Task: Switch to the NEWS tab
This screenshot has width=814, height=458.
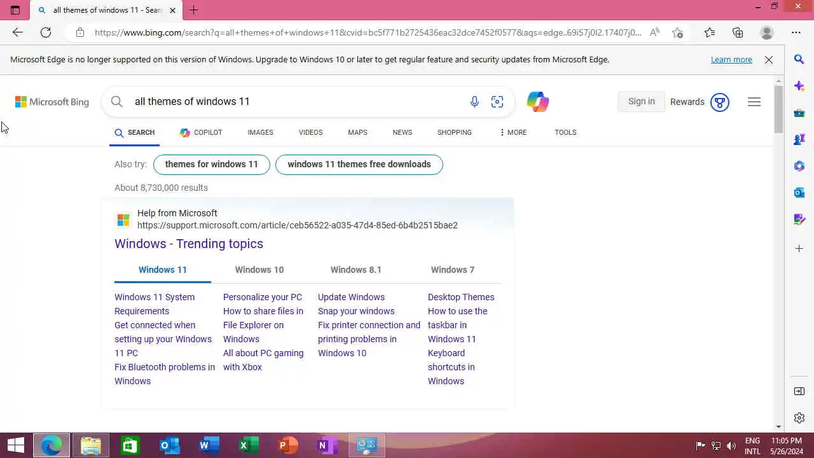Action: [402, 132]
